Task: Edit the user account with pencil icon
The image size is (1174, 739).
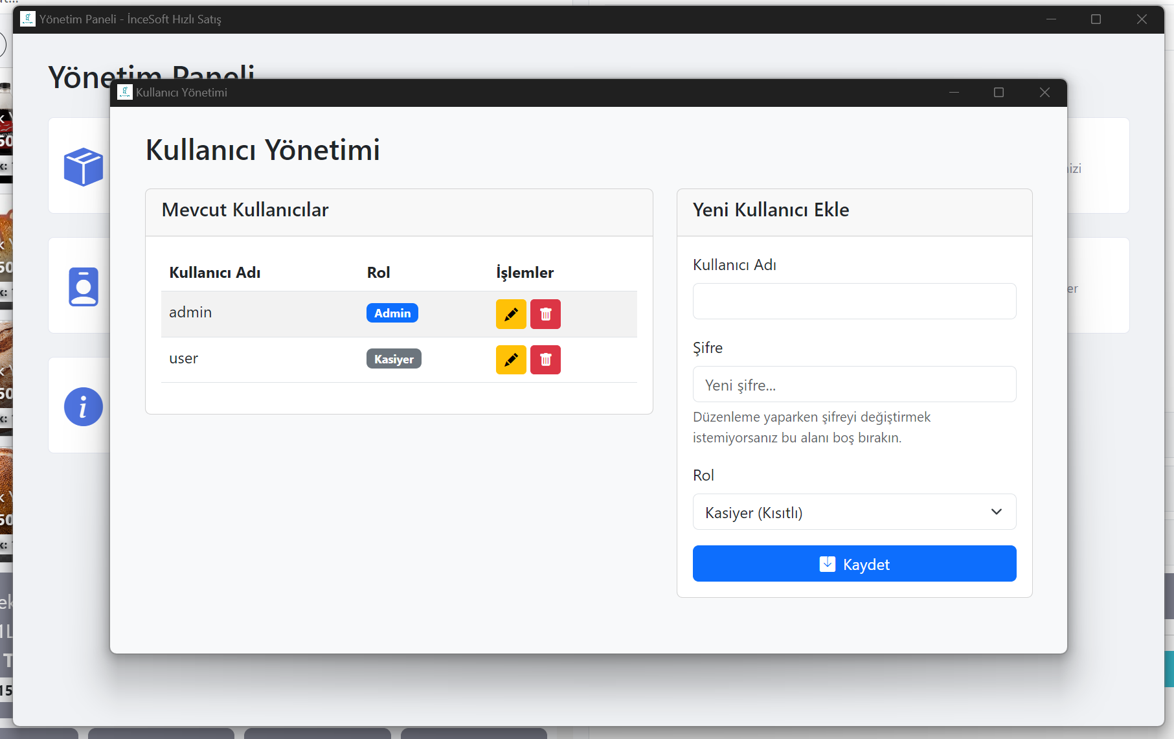Action: pyautogui.click(x=511, y=359)
